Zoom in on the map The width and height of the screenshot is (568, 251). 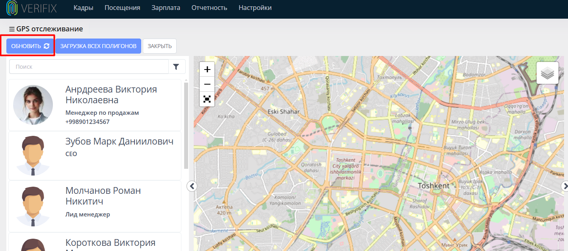coord(207,70)
